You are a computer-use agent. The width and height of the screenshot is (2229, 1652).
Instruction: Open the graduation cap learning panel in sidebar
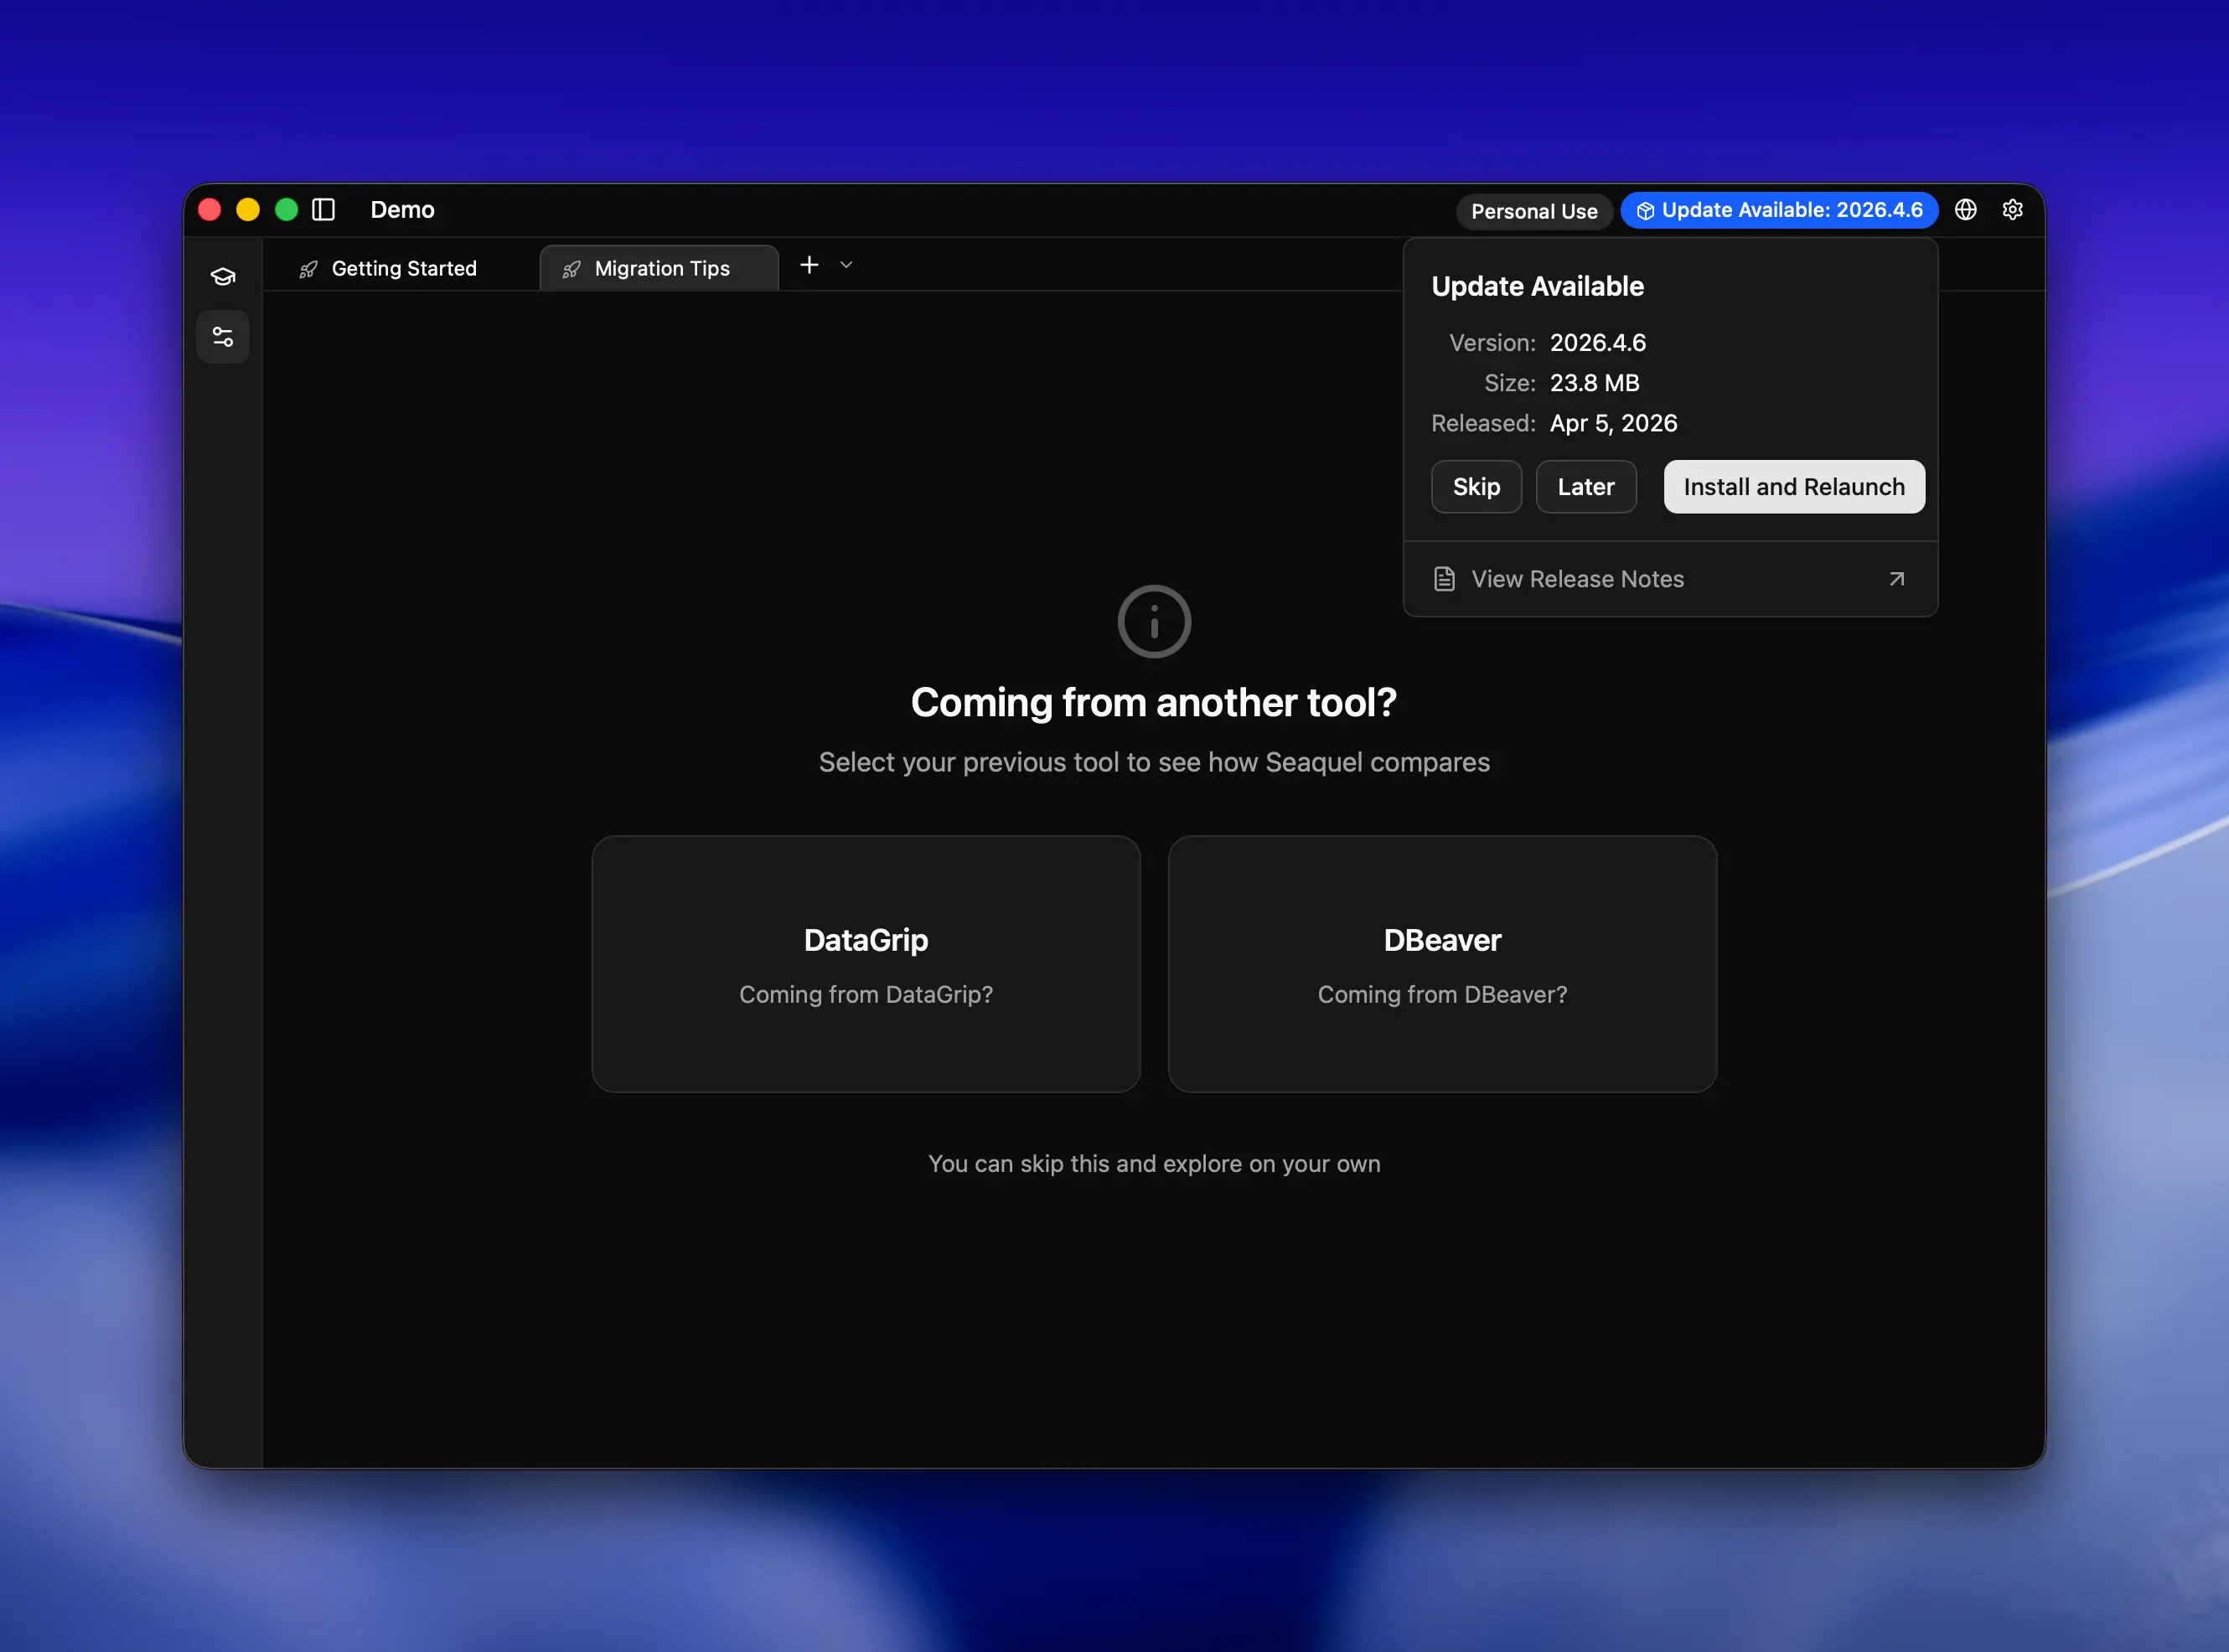click(x=222, y=276)
